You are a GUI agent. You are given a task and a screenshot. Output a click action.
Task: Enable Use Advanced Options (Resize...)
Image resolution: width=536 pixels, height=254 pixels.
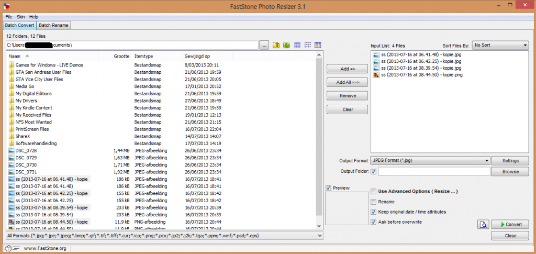pyautogui.click(x=374, y=192)
